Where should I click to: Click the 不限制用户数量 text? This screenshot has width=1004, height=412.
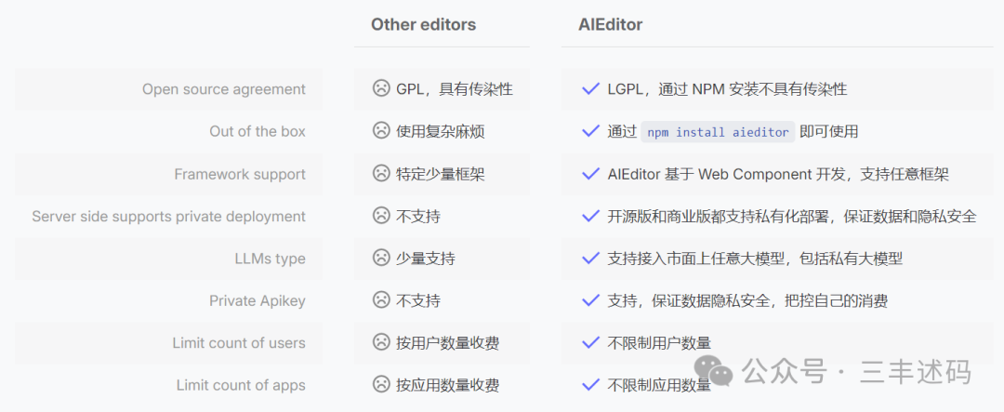(659, 343)
